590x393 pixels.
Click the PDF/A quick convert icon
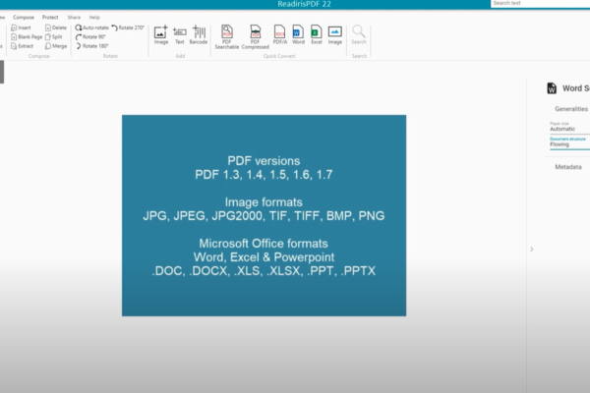point(280,35)
